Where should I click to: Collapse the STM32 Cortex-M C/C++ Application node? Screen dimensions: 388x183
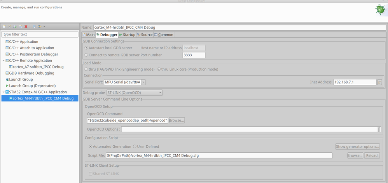(x=3, y=92)
